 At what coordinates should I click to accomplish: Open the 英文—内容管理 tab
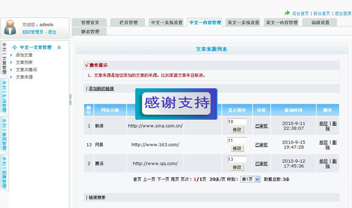pyautogui.click(x=282, y=22)
